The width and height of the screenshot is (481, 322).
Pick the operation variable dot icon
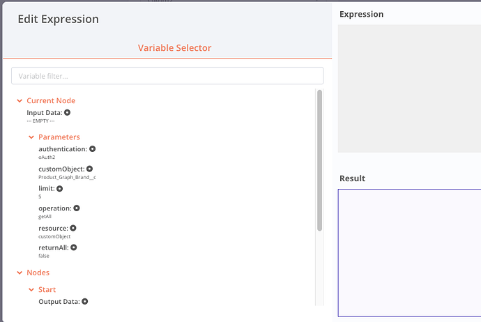pos(77,208)
